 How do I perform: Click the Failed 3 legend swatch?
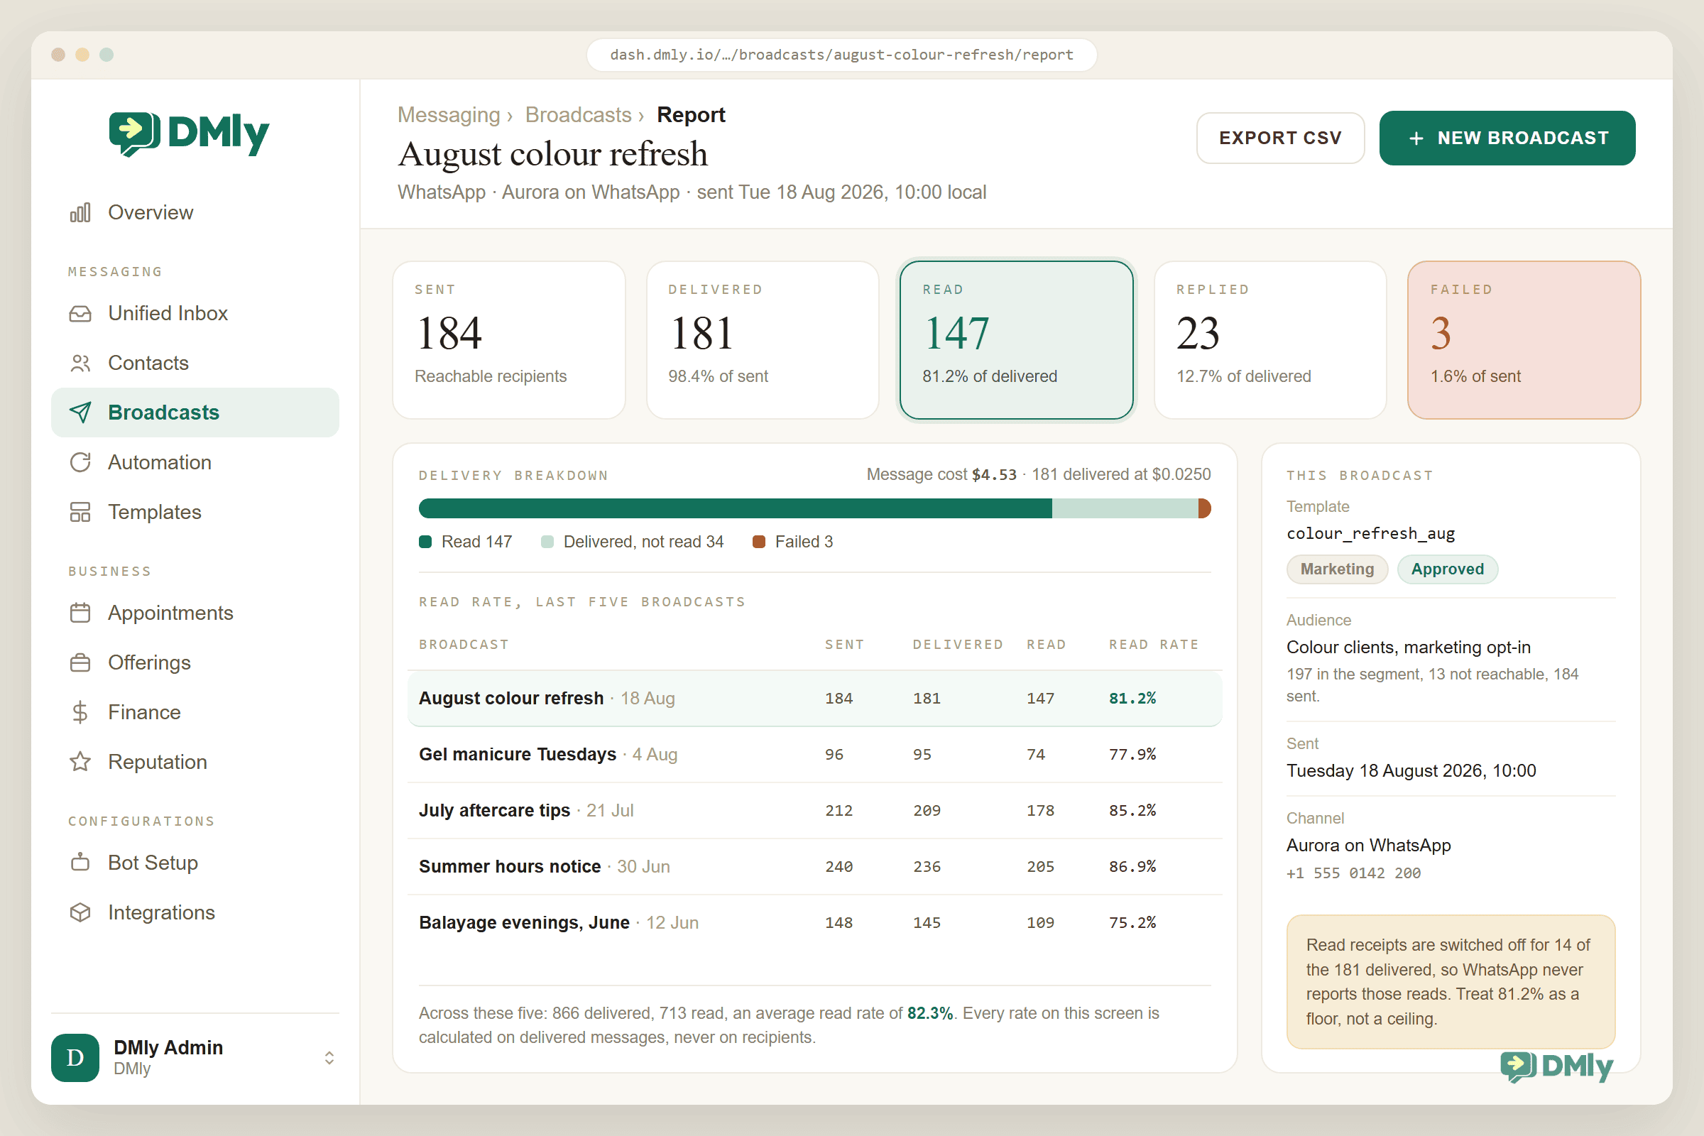click(759, 542)
